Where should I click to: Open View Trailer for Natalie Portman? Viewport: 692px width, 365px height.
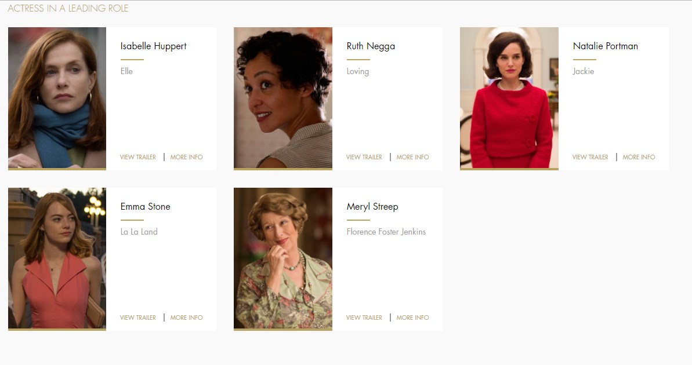590,157
